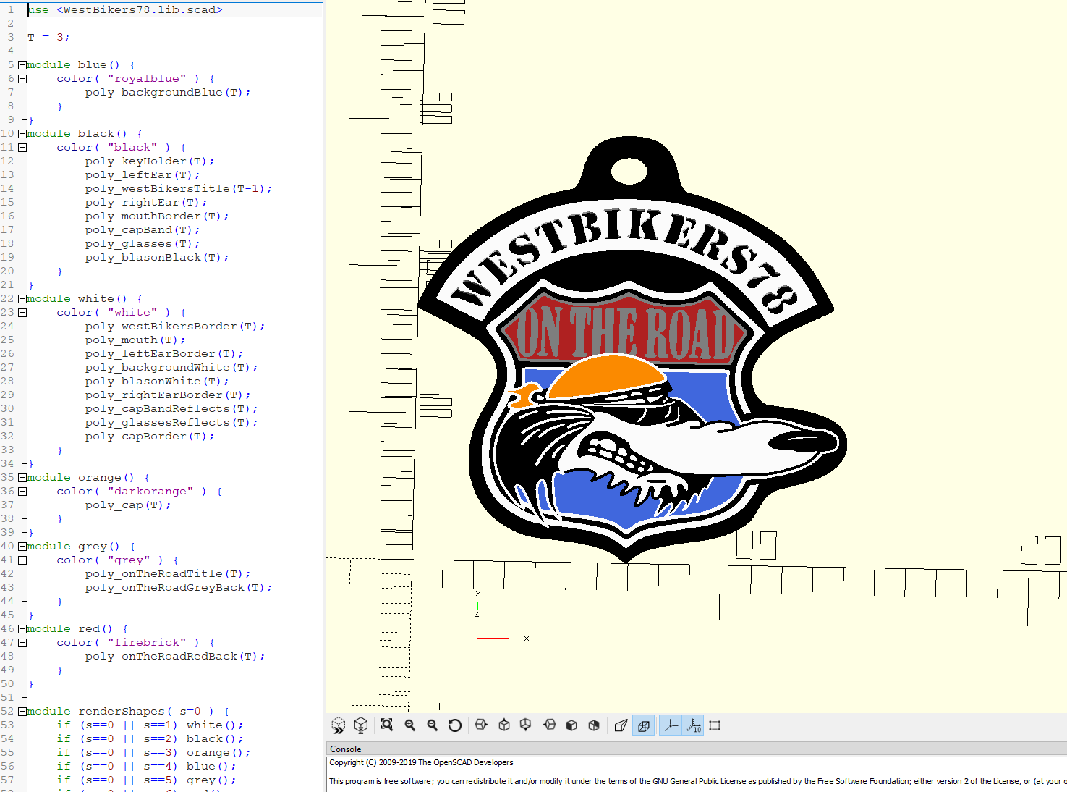Click 'poly_backgroundWhite(T);' line
The image size is (1067, 792).
[x=171, y=367]
